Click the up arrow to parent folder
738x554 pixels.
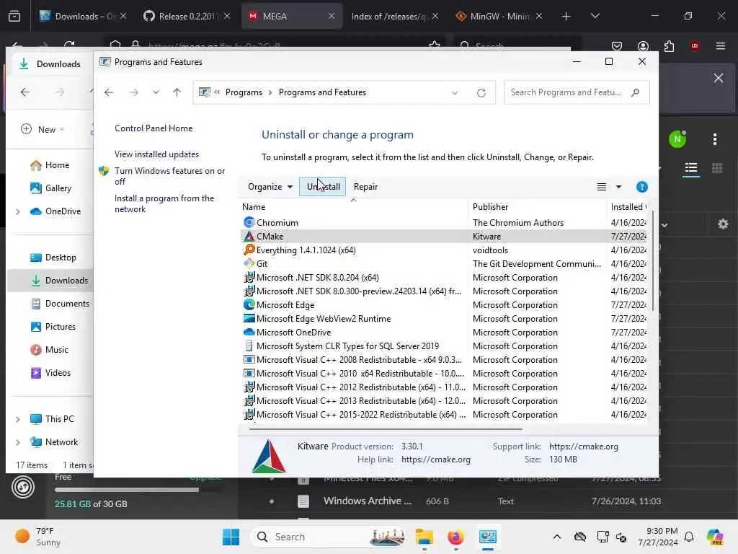177,92
